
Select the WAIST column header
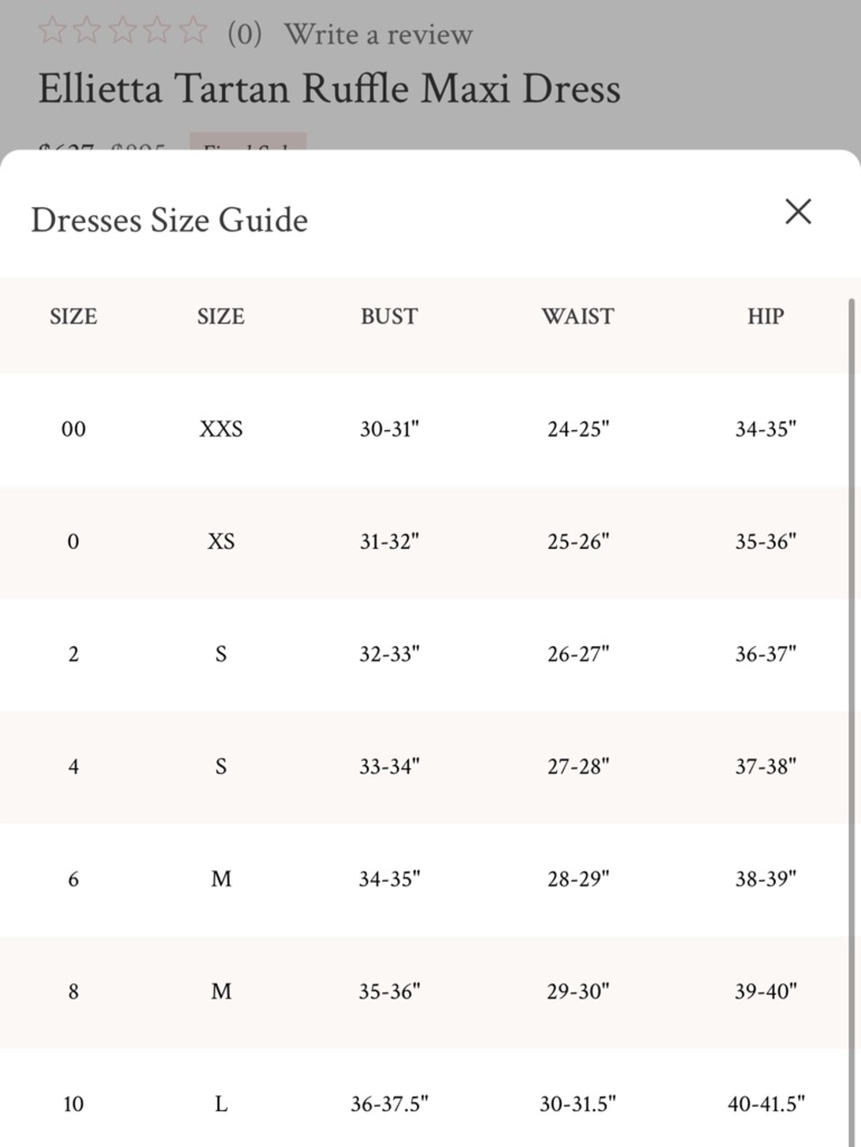(x=578, y=316)
